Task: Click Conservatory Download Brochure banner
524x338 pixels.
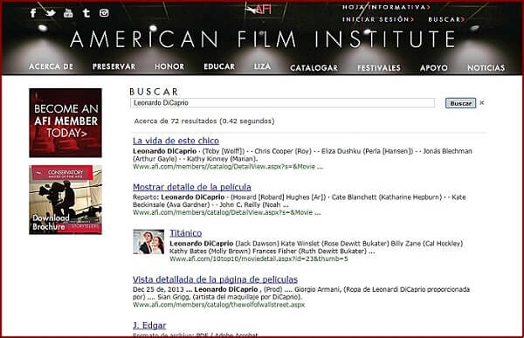Action: (65, 200)
